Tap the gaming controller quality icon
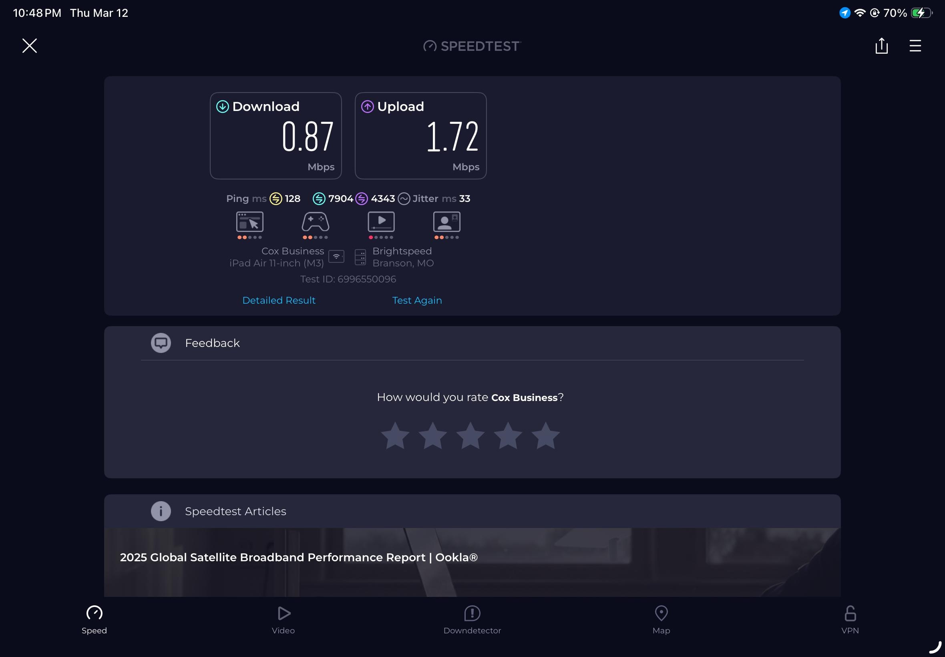This screenshot has width=945, height=657. (x=315, y=222)
